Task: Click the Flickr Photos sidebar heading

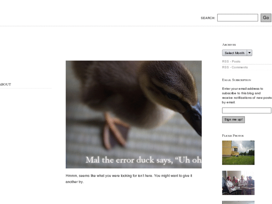Action: click(233, 136)
